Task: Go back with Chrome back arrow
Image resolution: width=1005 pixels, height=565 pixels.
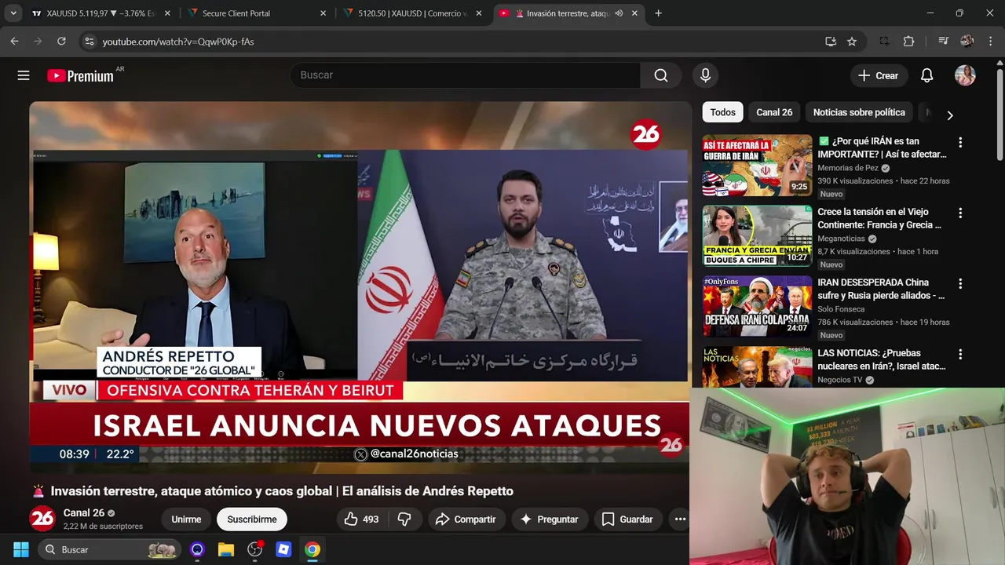Action: pyautogui.click(x=14, y=42)
